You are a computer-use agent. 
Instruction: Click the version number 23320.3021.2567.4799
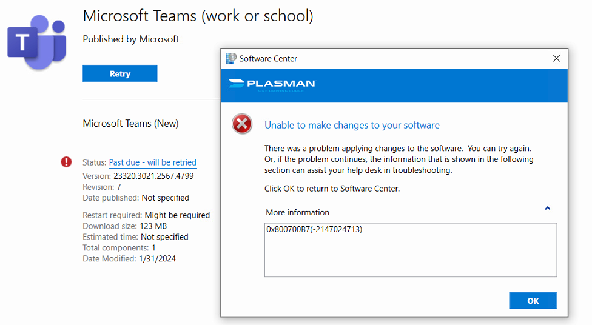tap(153, 176)
